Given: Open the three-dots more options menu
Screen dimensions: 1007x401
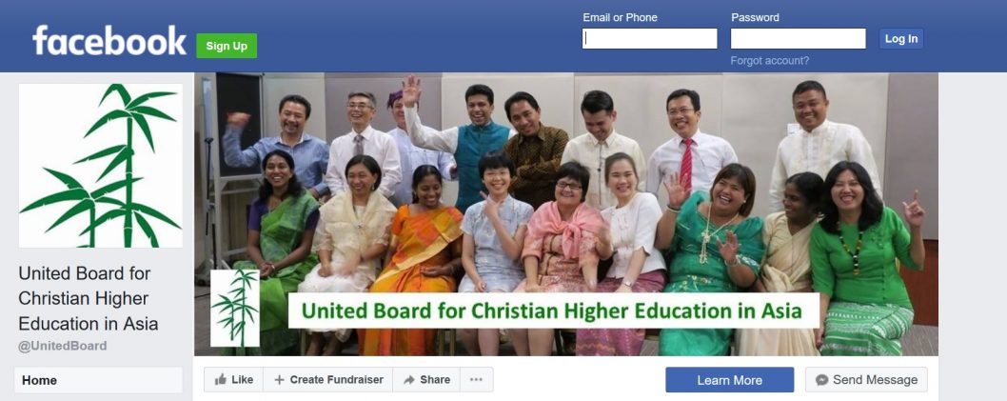Looking at the screenshot, I should (x=476, y=380).
